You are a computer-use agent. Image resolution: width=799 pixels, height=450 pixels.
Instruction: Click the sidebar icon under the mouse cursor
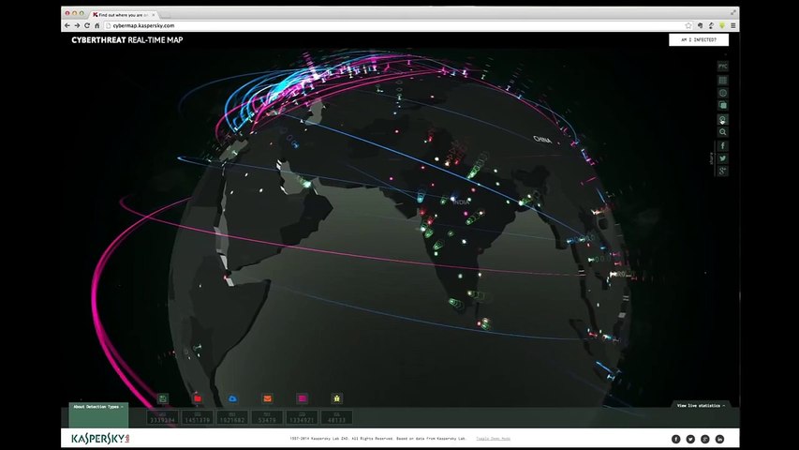click(722, 119)
